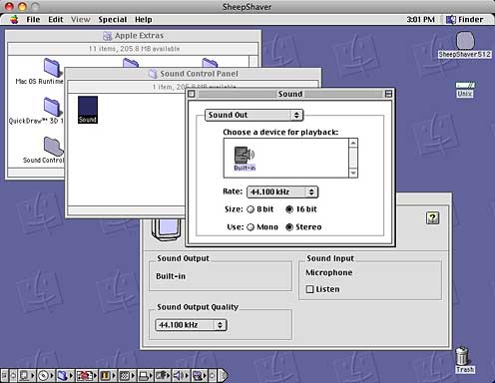Open the File menu
This screenshot has height=383, width=495.
pos(33,20)
